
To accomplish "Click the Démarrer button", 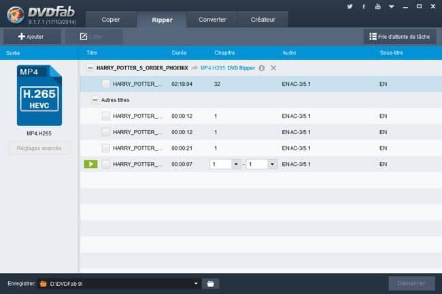I will [x=411, y=283].
